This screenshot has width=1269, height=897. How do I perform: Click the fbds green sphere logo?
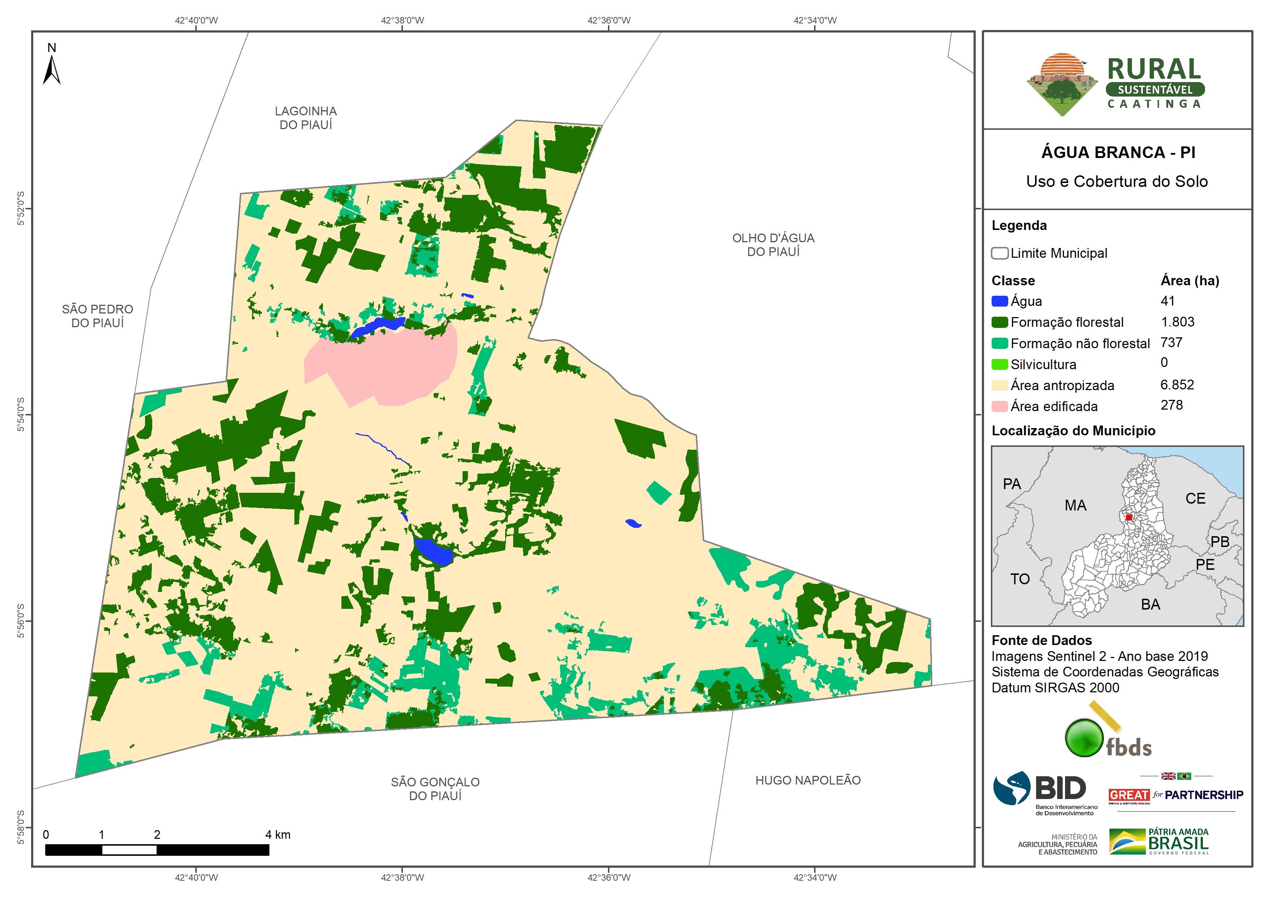(x=1084, y=738)
